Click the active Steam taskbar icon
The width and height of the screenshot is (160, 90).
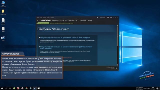[34, 88]
